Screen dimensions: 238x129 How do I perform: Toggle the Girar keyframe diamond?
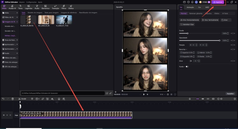[x=233, y=61]
